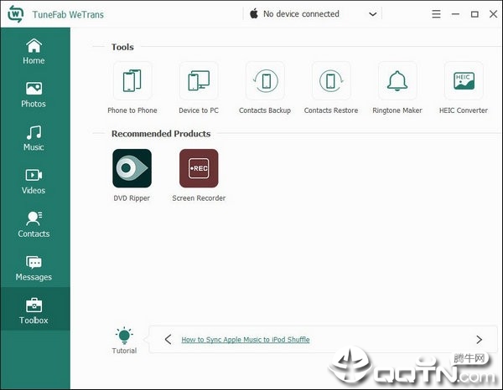Click the Tutorial lightbulb icon

click(x=124, y=336)
